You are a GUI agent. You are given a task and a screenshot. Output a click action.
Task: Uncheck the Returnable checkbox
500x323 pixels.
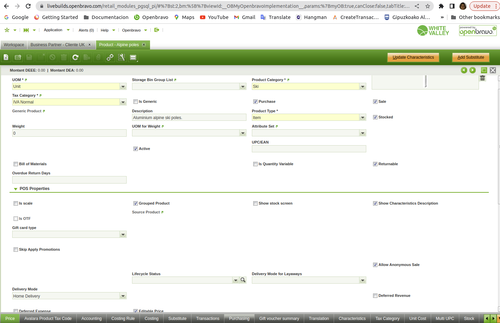coord(375,164)
